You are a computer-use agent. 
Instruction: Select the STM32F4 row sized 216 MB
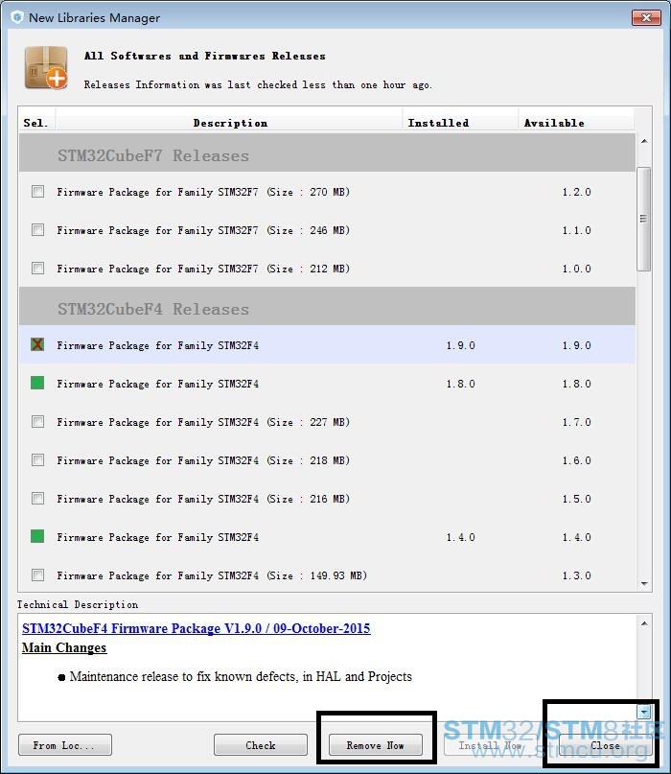click(x=327, y=499)
